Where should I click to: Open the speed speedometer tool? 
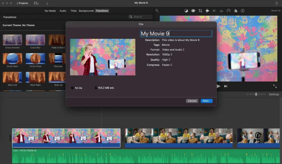click(x=228, y=11)
